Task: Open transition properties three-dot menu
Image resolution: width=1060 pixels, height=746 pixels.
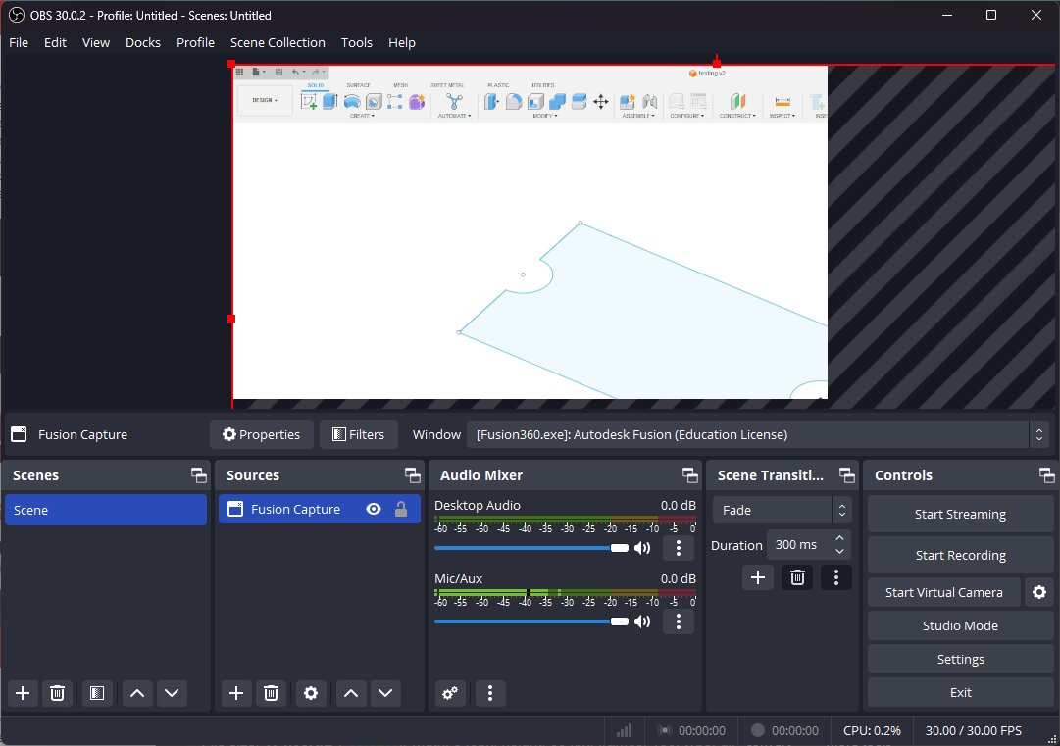Action: [836, 577]
